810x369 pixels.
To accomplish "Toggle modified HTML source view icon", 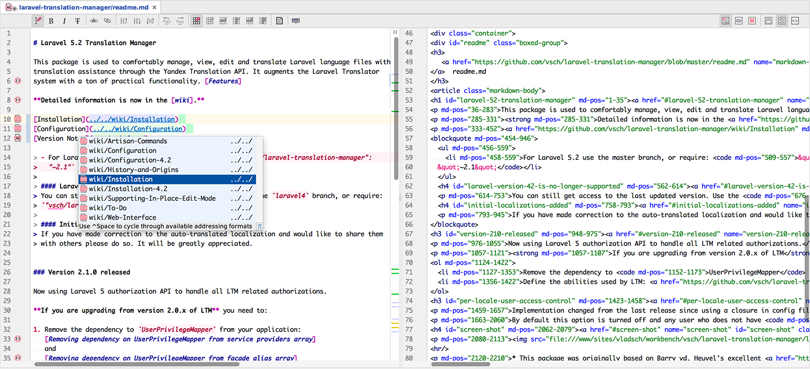I will point(781,21).
